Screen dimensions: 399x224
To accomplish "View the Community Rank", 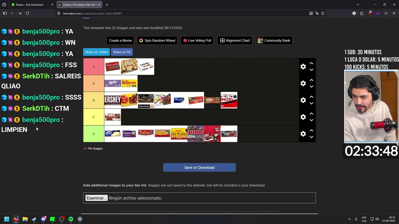I will coord(274,40).
